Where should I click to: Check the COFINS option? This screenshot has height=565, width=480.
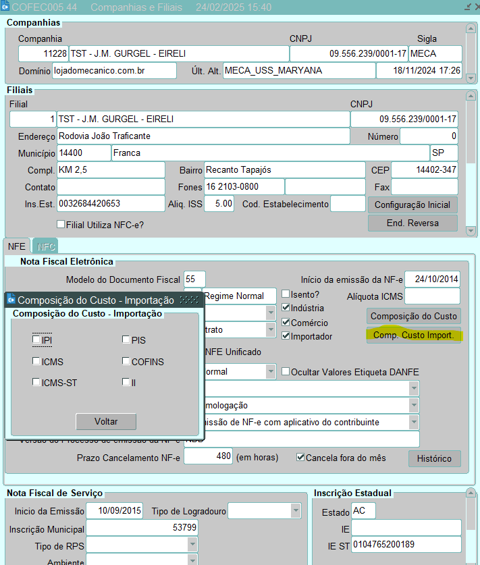click(x=126, y=361)
